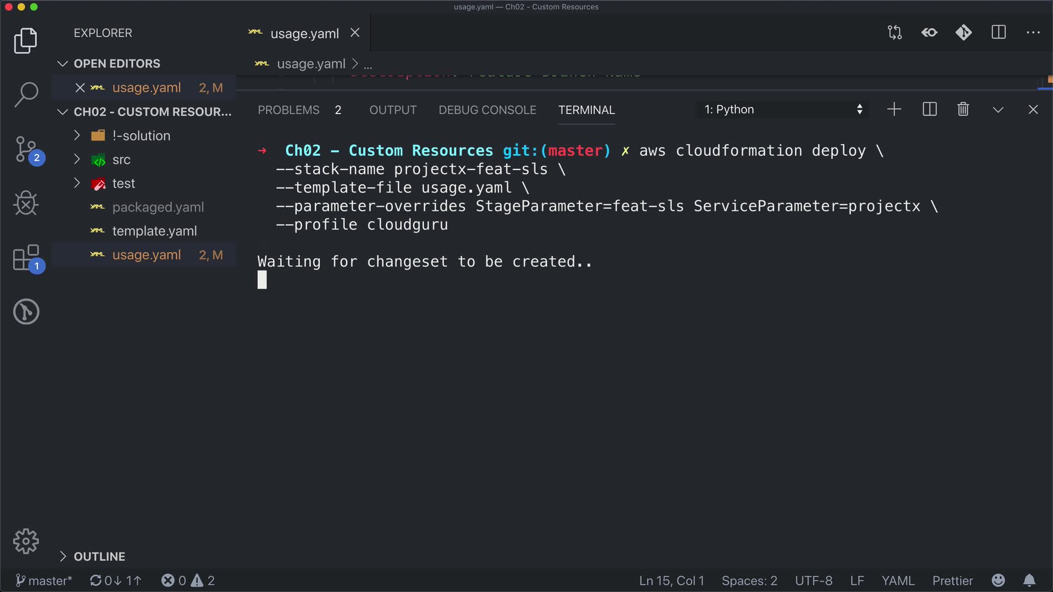Open the Extensions view in activity bar
Viewport: 1053px width, 592px height.
(26, 258)
